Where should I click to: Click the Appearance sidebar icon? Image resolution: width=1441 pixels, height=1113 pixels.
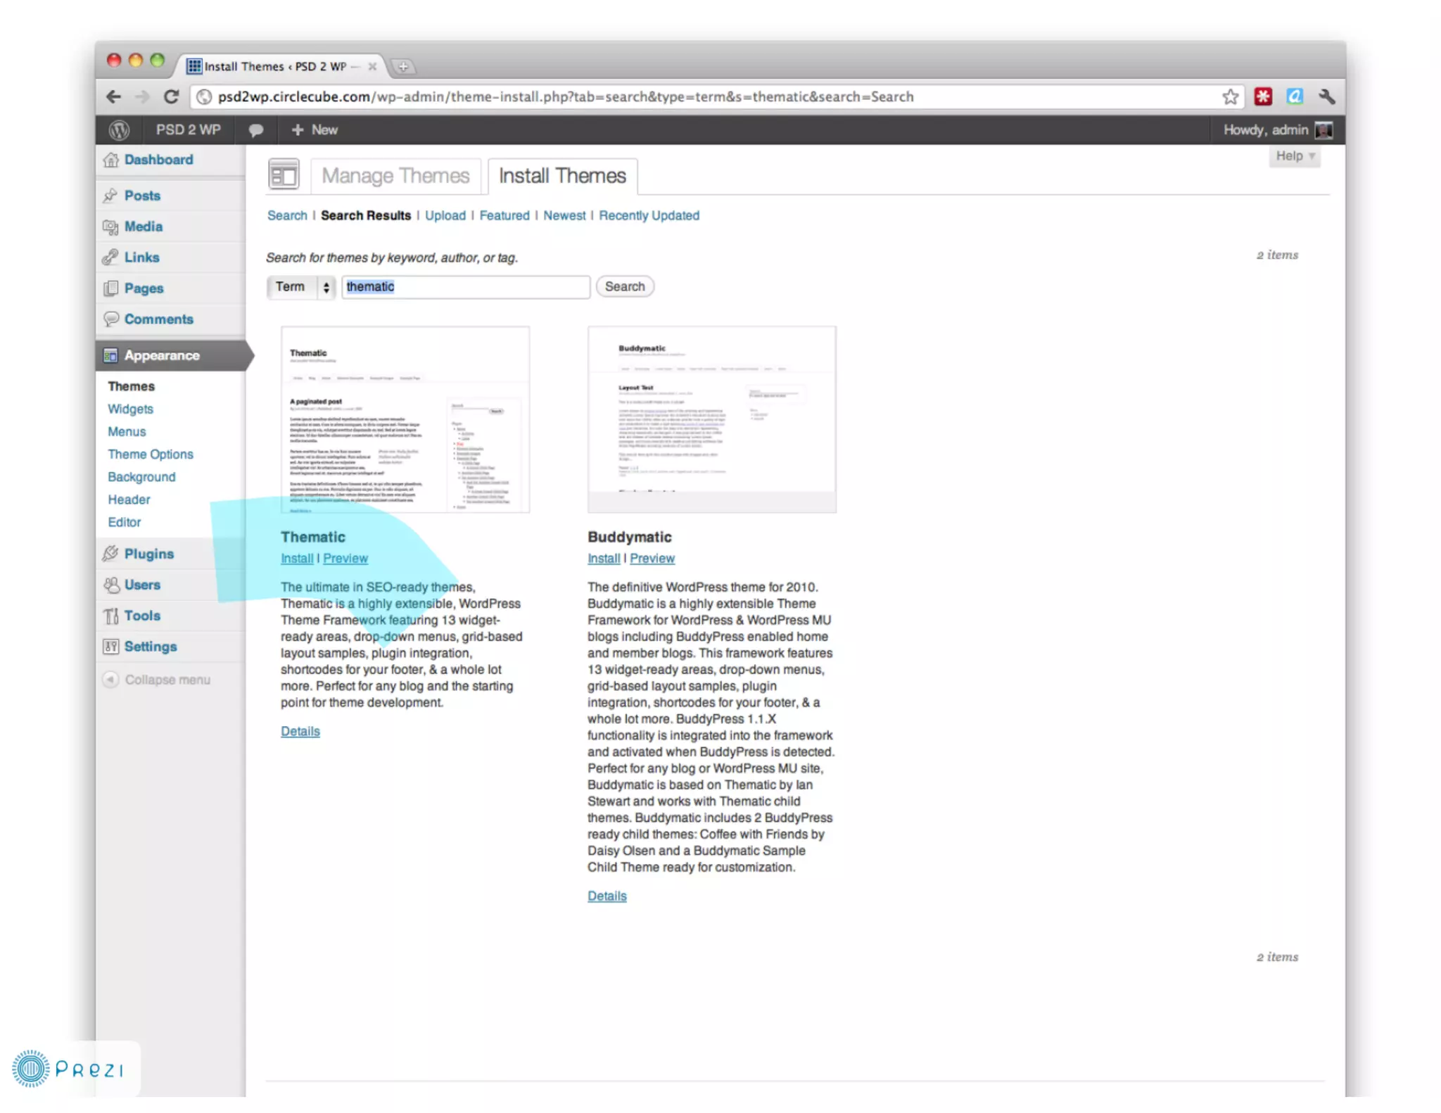(110, 355)
